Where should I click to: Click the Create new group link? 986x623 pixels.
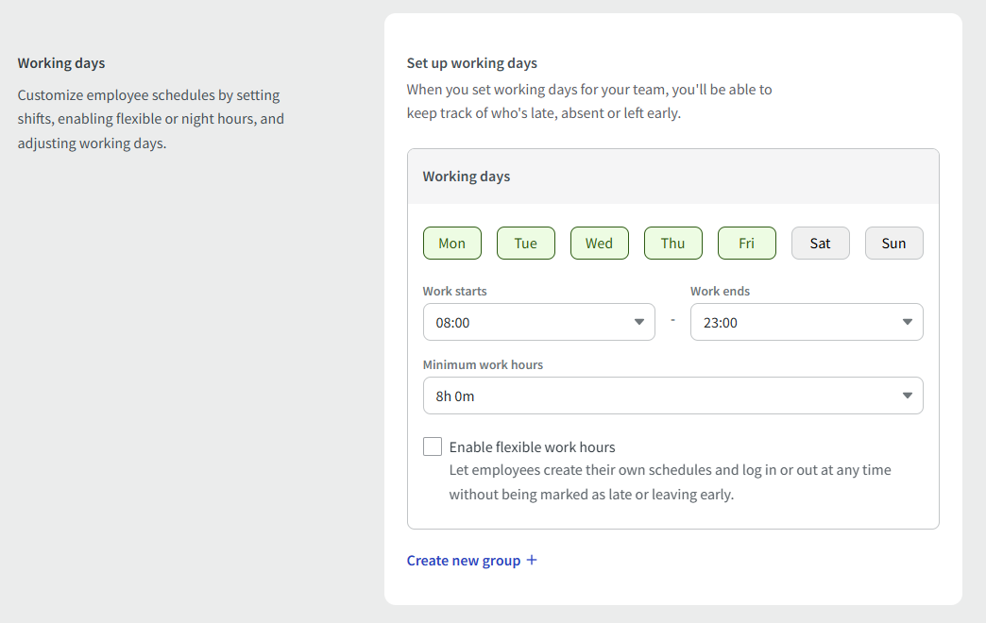click(x=464, y=561)
